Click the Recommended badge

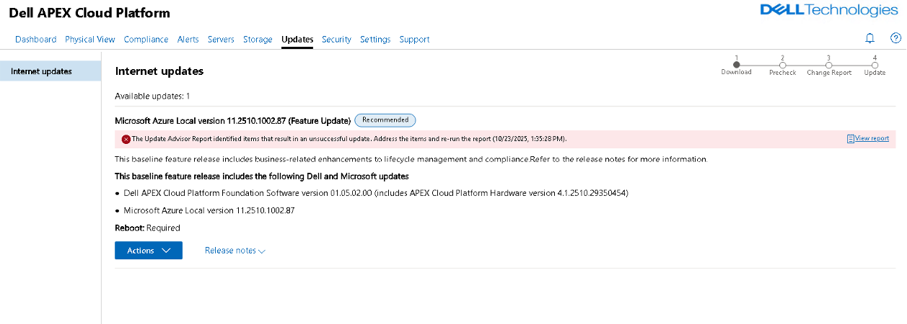pos(385,120)
